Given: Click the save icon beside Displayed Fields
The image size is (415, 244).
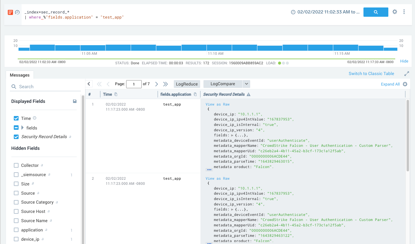Looking at the screenshot, I should pos(75,101).
